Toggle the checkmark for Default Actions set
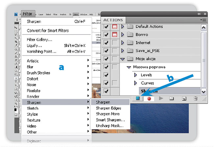The width and height of the screenshot is (214, 147). tap(106, 27)
